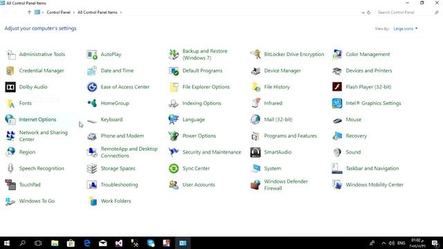Open the File History icon

click(255, 87)
